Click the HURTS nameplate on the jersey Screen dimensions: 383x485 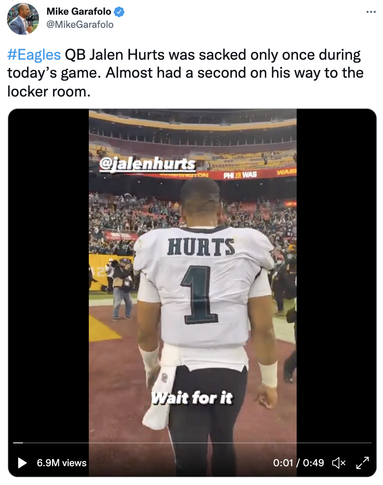[x=201, y=247]
